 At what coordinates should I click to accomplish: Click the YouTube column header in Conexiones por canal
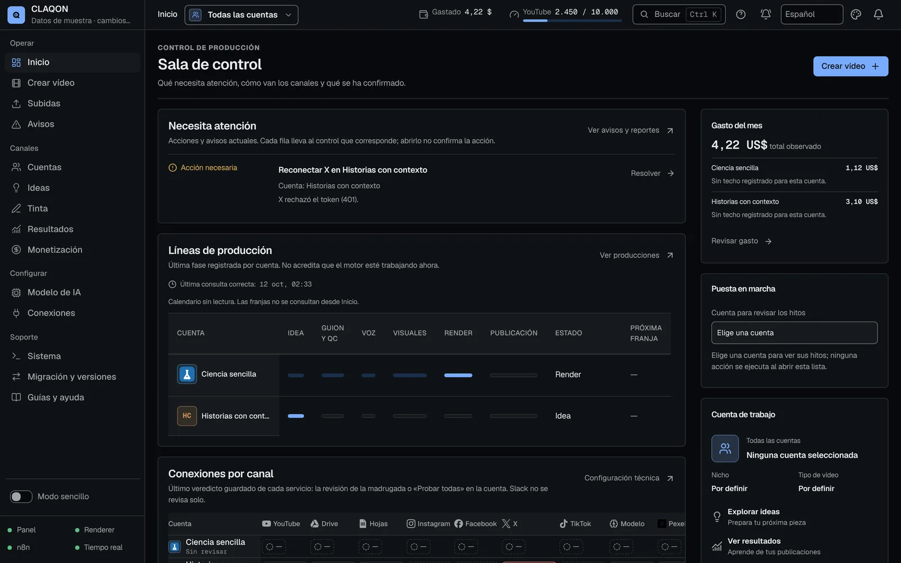pos(281,524)
